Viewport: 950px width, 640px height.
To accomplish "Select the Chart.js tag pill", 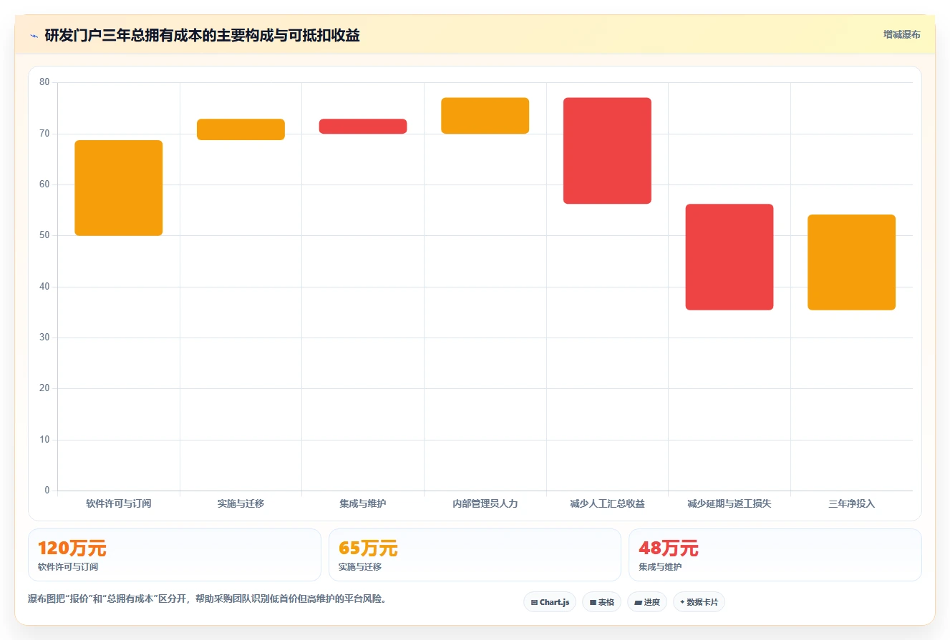I will [550, 602].
